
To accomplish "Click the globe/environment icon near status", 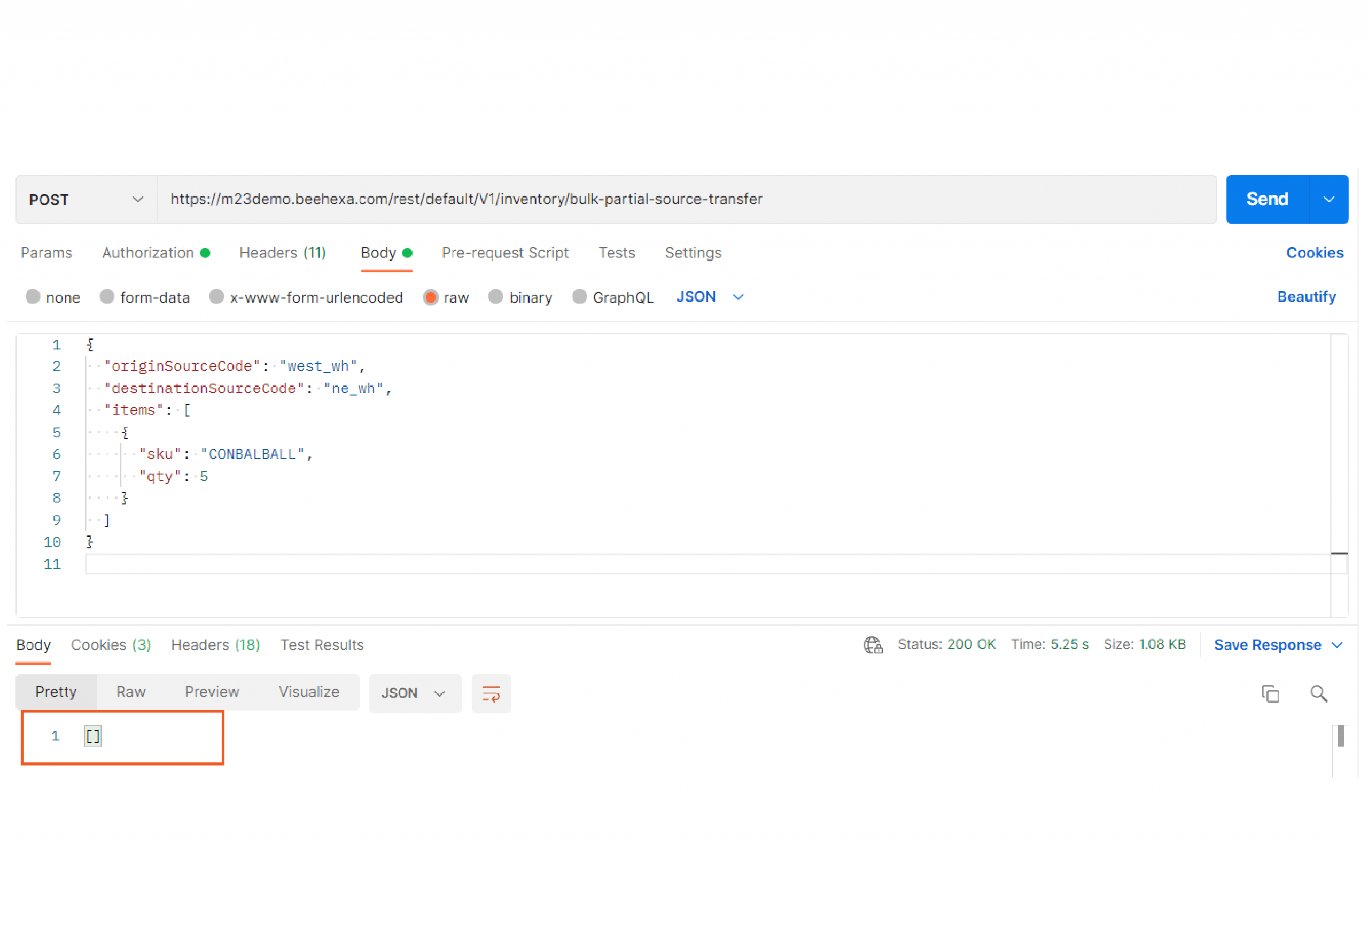I will click(872, 644).
